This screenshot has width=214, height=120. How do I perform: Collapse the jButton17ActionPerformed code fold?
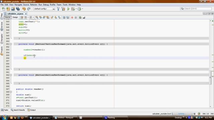coord(11,44)
